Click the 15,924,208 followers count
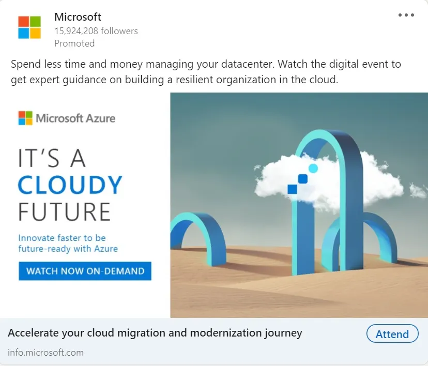Image resolution: width=428 pixels, height=366 pixels. (x=96, y=31)
